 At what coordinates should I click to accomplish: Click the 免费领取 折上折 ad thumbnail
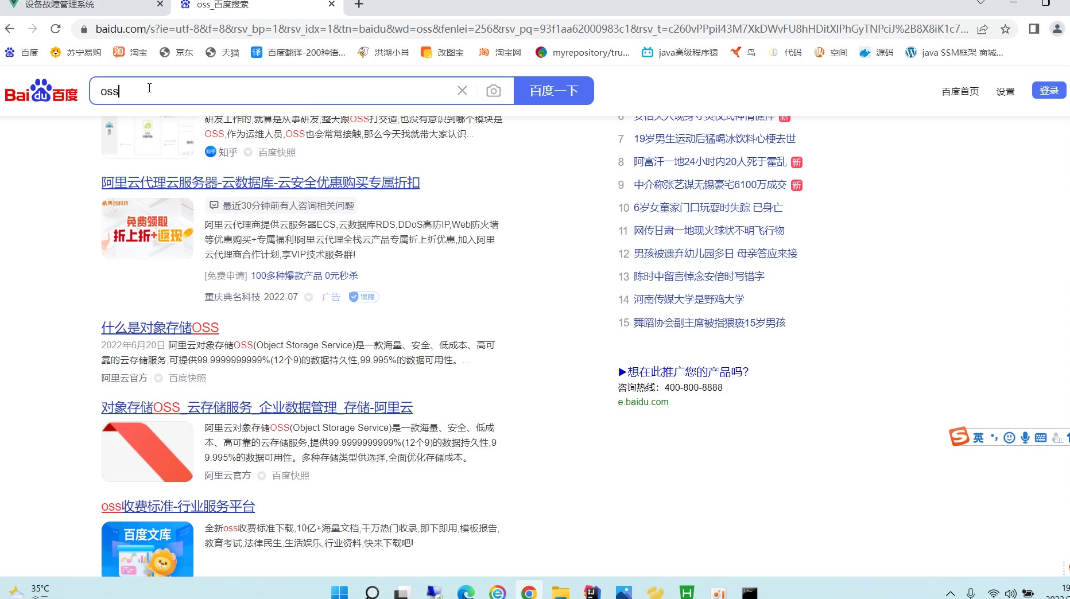coord(148,228)
